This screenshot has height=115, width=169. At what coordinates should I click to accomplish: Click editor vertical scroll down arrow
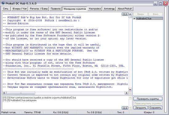coord(130,89)
